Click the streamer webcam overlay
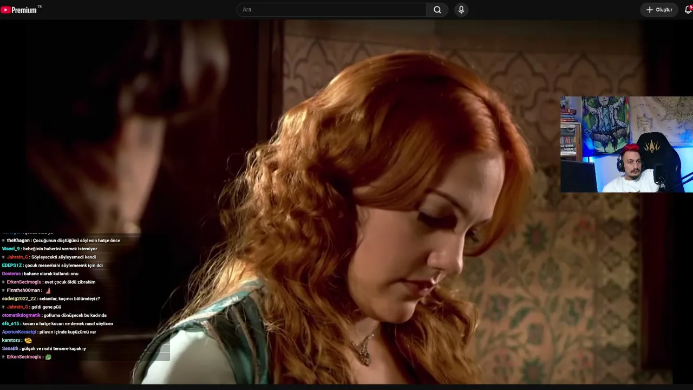The width and height of the screenshot is (693, 390). [x=626, y=145]
